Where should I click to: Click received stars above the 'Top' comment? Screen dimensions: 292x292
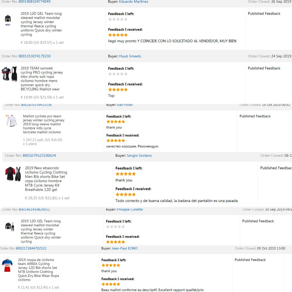point(118,90)
